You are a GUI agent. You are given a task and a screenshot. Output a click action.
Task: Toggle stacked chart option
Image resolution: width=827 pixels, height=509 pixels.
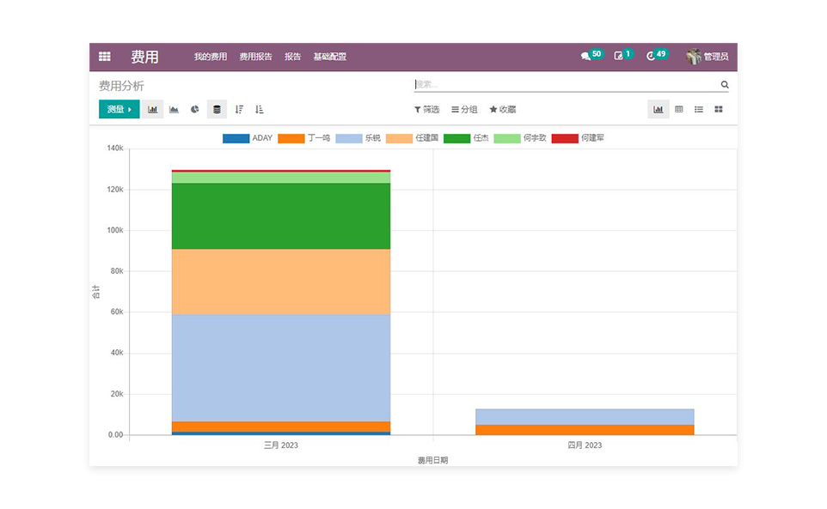(x=217, y=110)
